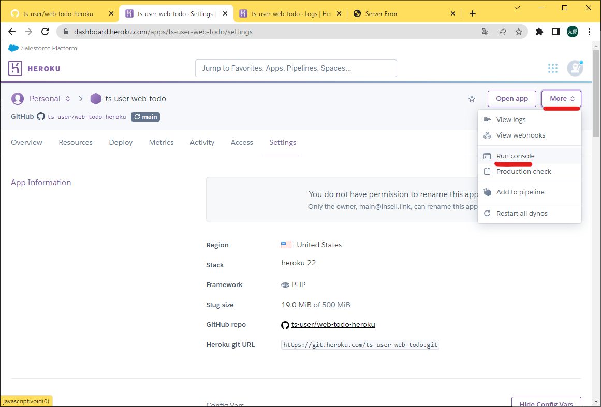Select View logs from menu
This screenshot has height=407, width=601.
(x=530, y=120)
